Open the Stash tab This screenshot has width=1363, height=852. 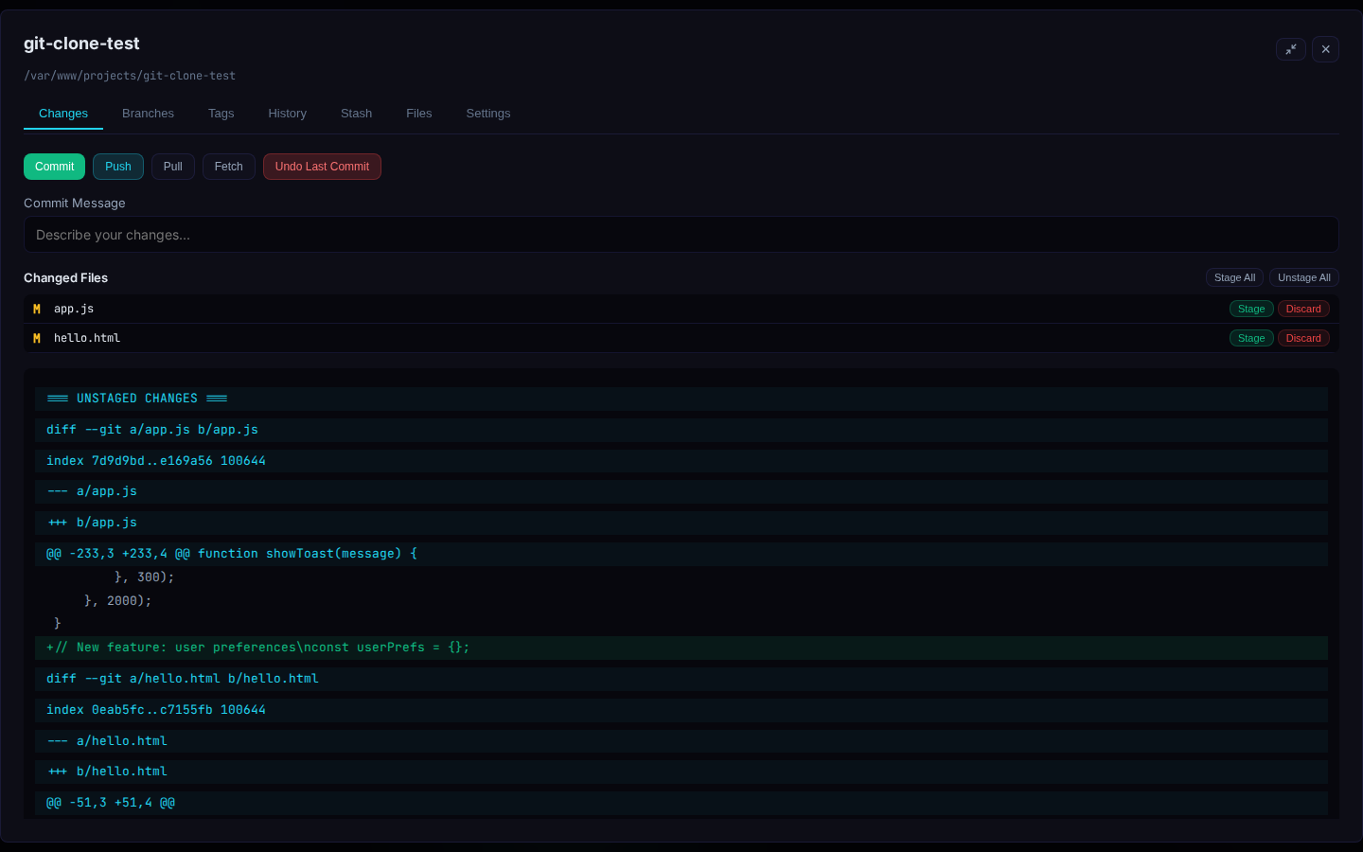(x=356, y=114)
